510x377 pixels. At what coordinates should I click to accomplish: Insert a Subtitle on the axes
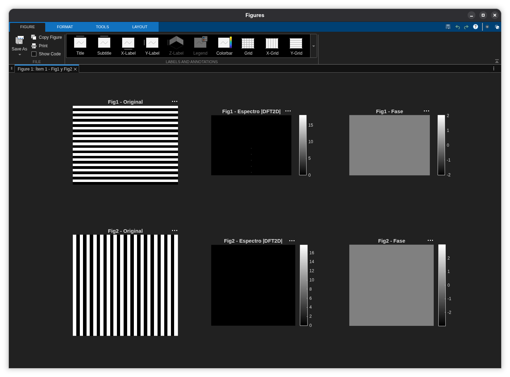point(104,46)
